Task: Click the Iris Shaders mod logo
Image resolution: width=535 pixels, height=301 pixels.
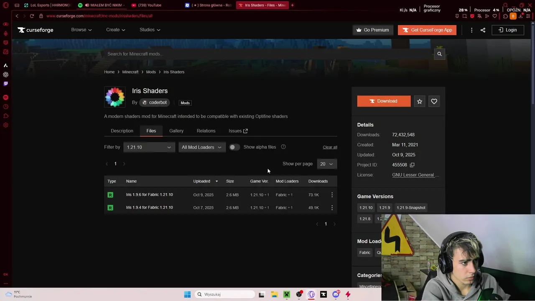Action: coord(115,97)
